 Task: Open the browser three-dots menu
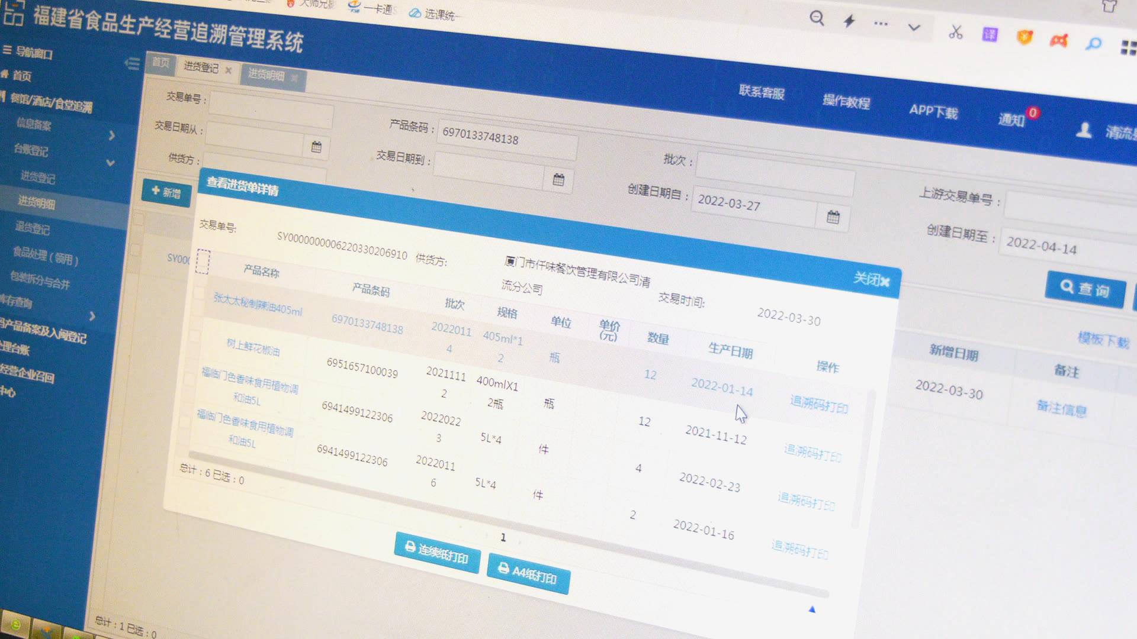881,24
